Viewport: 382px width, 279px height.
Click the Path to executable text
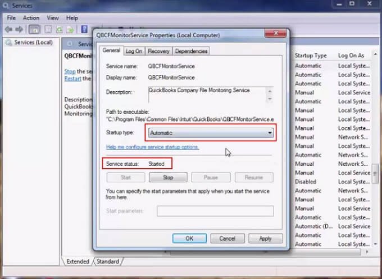coord(190,119)
